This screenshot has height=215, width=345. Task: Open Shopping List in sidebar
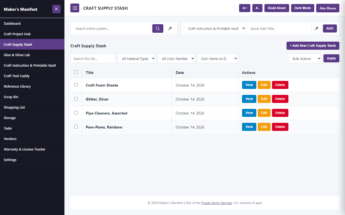32,107
